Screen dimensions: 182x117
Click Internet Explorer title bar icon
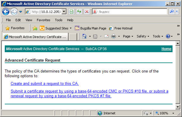pos(4,4)
